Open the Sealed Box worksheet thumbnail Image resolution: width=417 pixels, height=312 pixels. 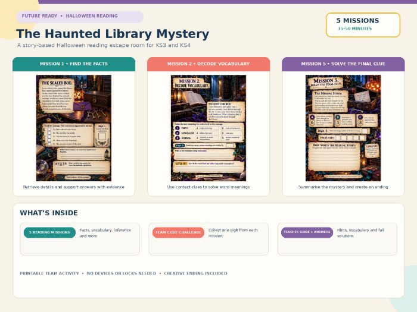[x=74, y=128]
